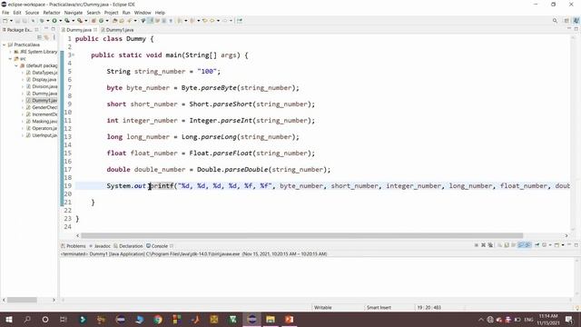581x327 pixels.
Task: Open the Open Console dropdown arrow
Action: [x=563, y=245]
